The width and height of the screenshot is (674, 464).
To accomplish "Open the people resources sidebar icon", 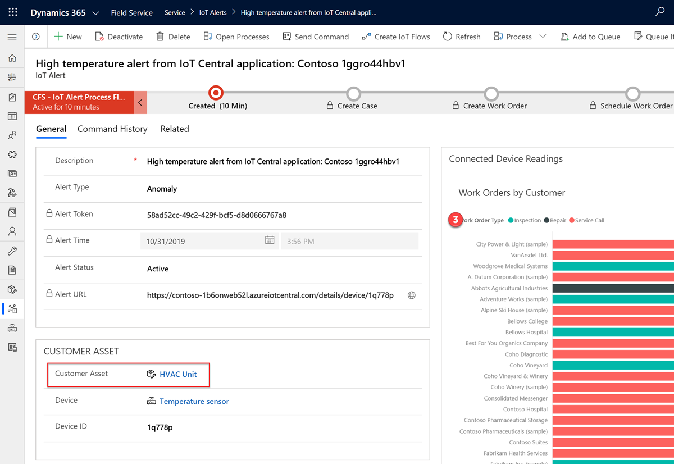I will point(12,135).
